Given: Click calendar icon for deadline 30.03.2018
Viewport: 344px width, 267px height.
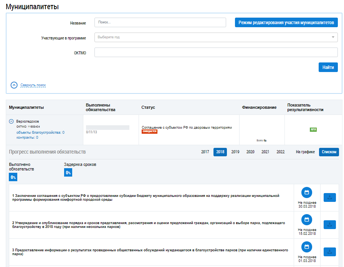Looking at the screenshot, I should (x=306, y=192).
